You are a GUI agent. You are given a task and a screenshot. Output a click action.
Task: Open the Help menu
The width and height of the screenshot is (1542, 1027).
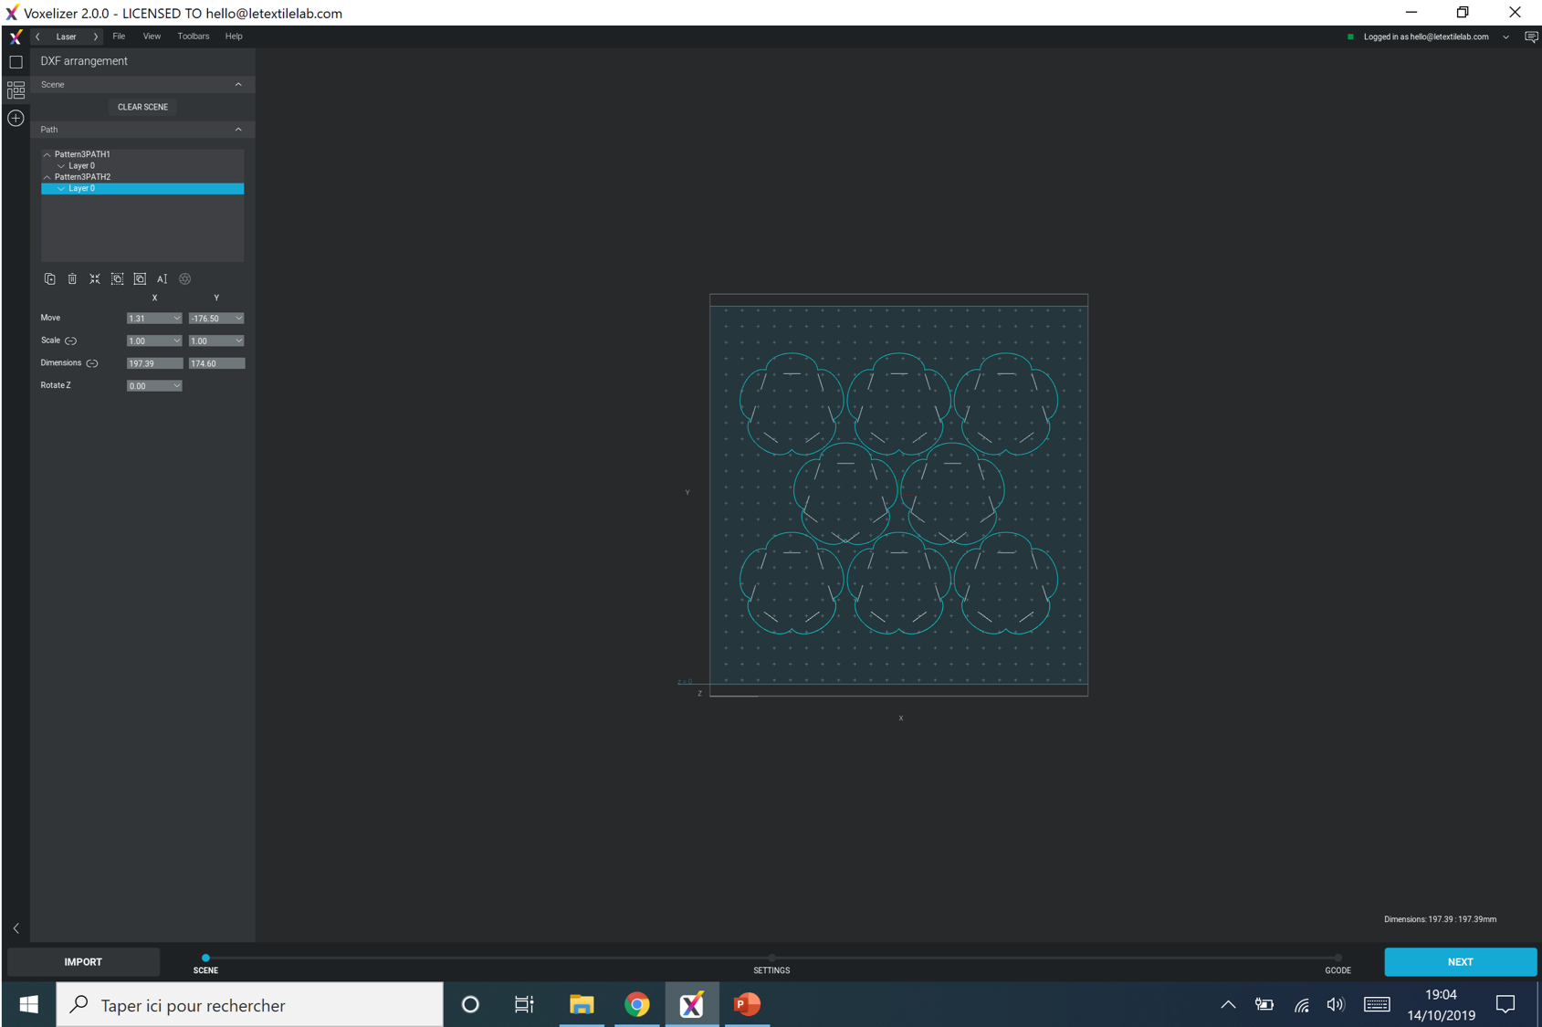234,37
